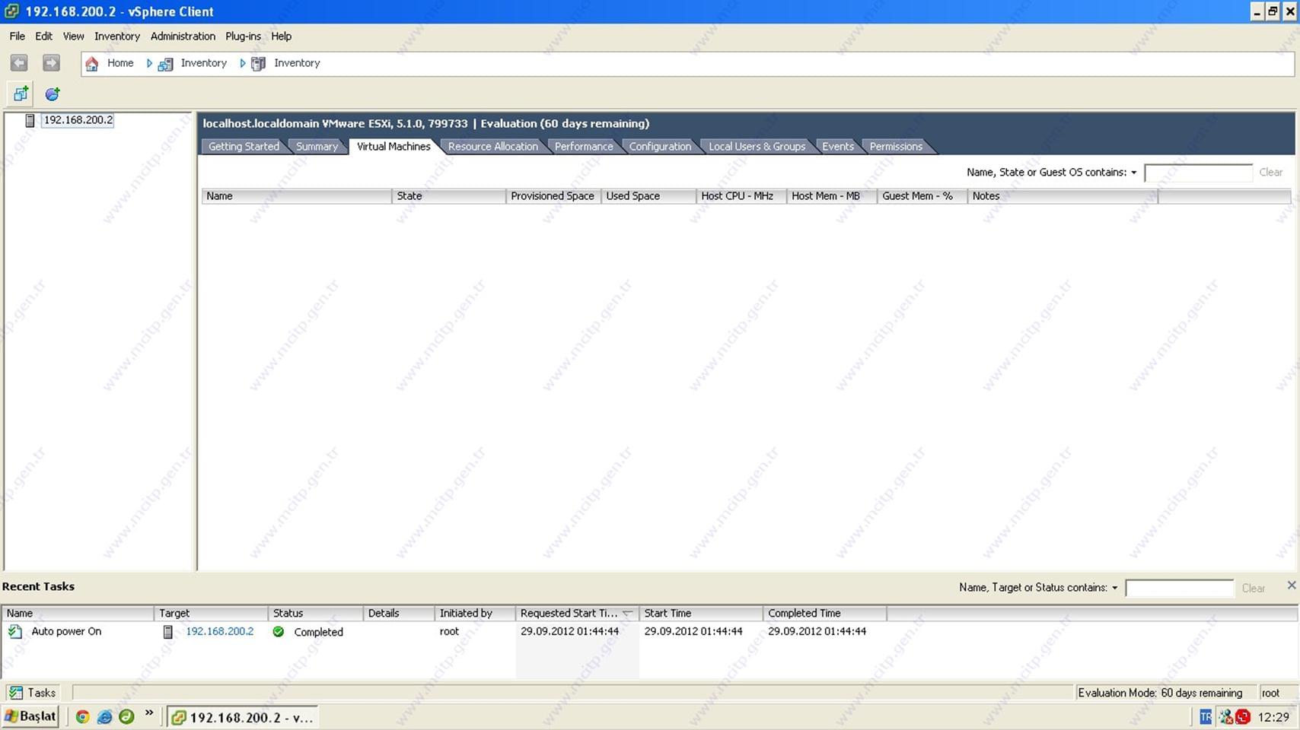This screenshot has width=1300, height=730.
Task: Click the virtual machine filter text field
Action: point(1198,173)
